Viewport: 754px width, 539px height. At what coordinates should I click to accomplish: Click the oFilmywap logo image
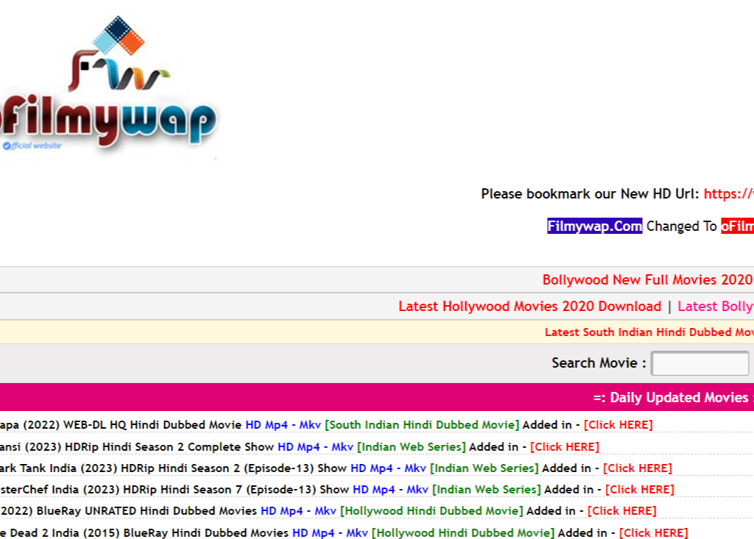pos(110,87)
